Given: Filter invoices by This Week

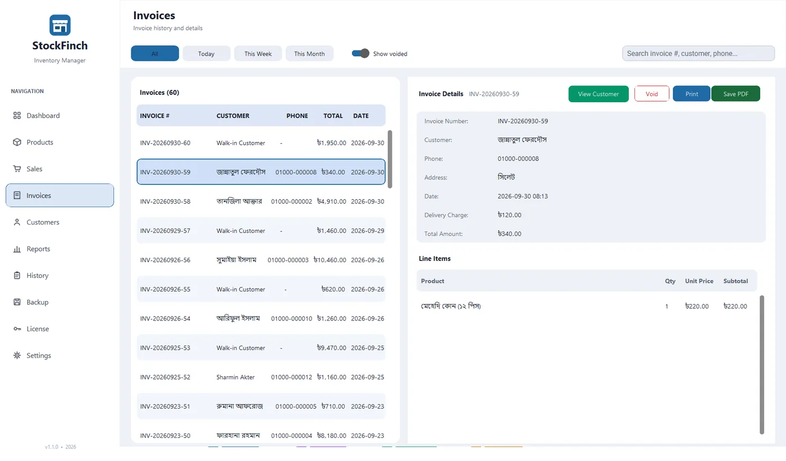Looking at the screenshot, I should (x=258, y=53).
